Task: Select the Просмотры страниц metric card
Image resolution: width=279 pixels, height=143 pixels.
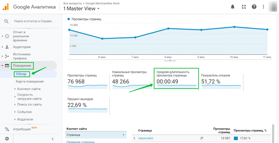Action: [x=88, y=82]
